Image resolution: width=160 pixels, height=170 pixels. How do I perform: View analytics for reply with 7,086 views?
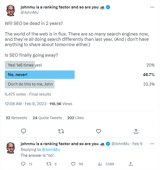[100, 164]
